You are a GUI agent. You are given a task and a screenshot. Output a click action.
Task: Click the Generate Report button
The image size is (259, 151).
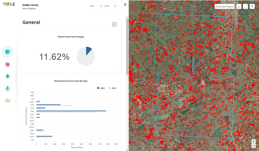(224, 6)
